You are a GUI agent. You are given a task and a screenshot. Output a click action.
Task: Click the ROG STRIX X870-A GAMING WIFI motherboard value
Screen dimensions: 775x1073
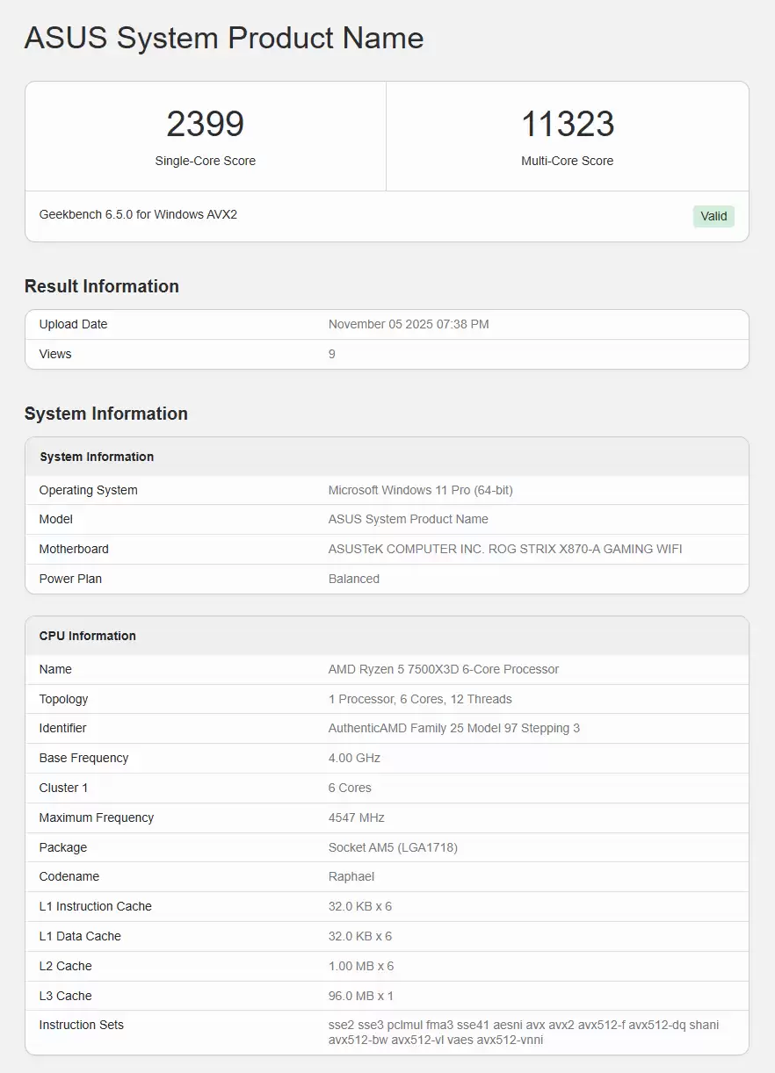pyautogui.click(x=505, y=549)
